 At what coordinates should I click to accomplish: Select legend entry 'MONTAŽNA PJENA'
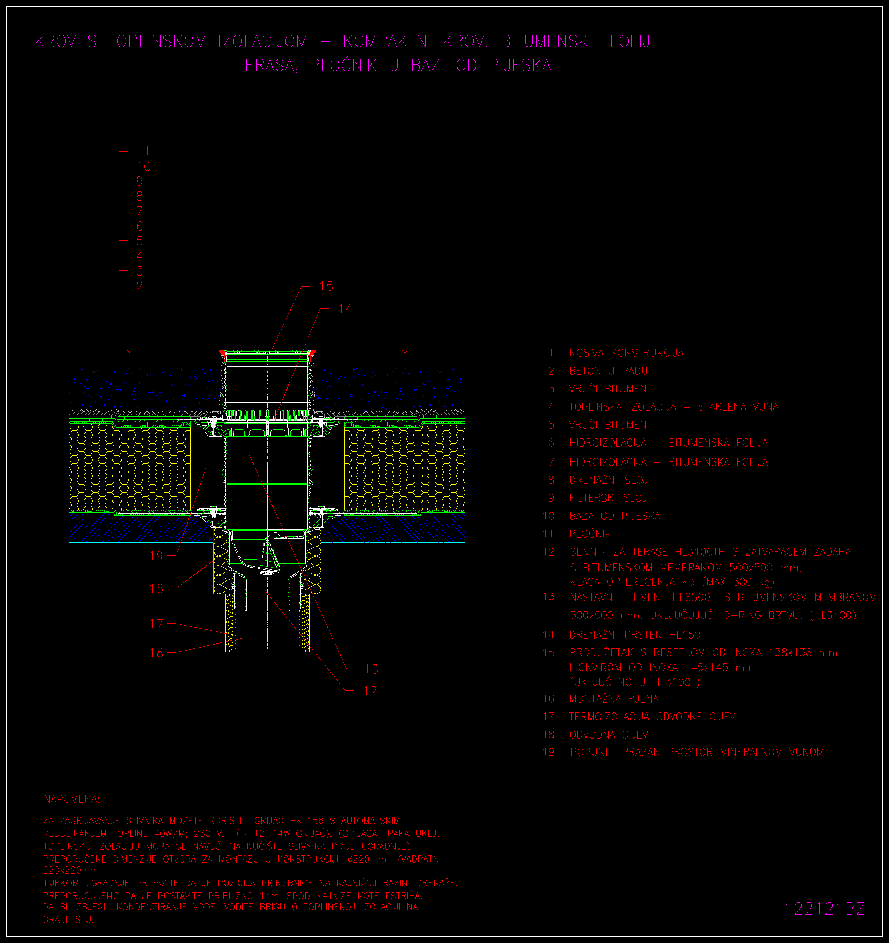[614, 699]
